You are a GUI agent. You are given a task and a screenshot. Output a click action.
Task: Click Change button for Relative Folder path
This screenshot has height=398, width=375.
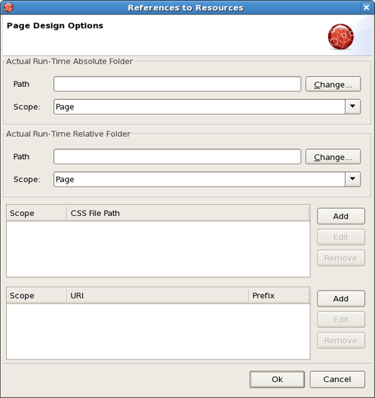333,157
